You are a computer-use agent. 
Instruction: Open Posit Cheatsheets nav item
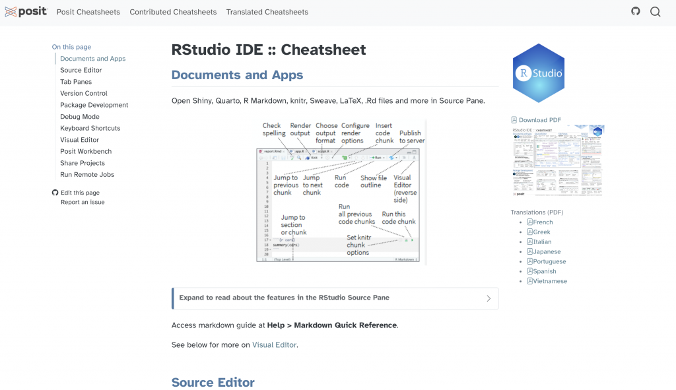(x=88, y=12)
